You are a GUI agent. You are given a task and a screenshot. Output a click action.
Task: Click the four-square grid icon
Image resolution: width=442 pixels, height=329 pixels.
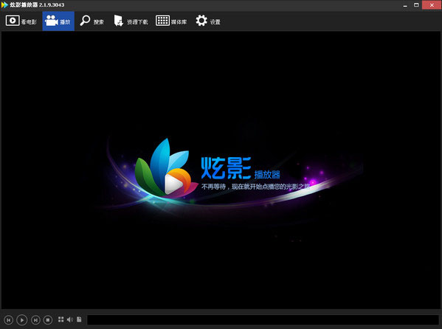pos(61,319)
